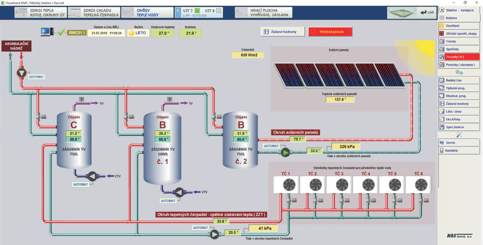Click the computer station icon beside BMC01.1

pos(47,32)
